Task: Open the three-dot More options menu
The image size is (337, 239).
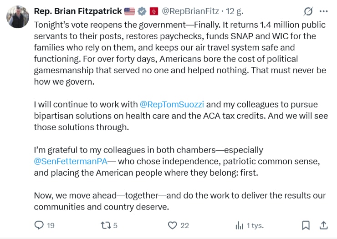Action: point(323,11)
